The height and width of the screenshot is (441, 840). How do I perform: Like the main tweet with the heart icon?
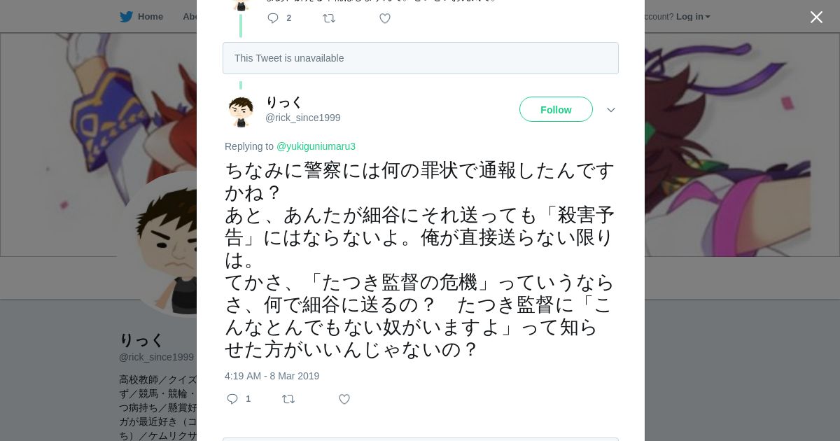tap(344, 399)
